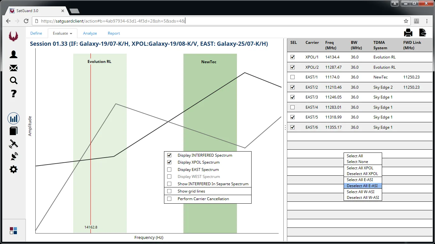Click the panel splitter handle dots
This screenshot has width=435, height=244.
[x=285, y=127]
